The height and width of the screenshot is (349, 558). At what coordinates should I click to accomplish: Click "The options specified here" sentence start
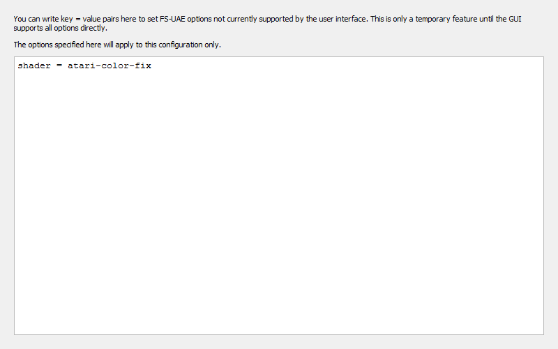pos(57,45)
